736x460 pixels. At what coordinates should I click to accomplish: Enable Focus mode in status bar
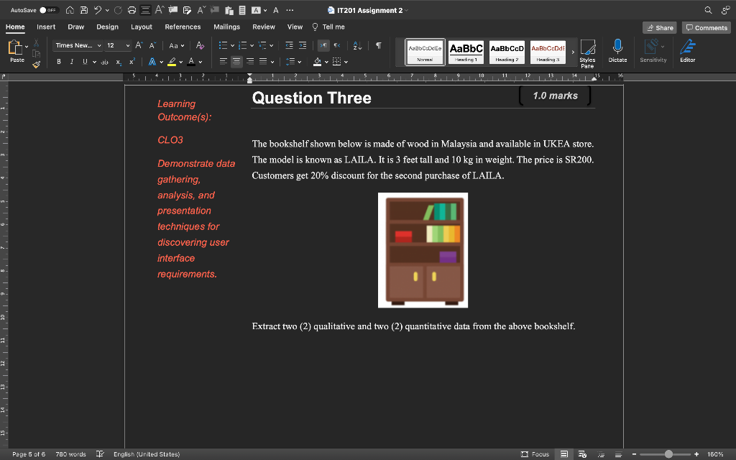pyautogui.click(x=535, y=454)
